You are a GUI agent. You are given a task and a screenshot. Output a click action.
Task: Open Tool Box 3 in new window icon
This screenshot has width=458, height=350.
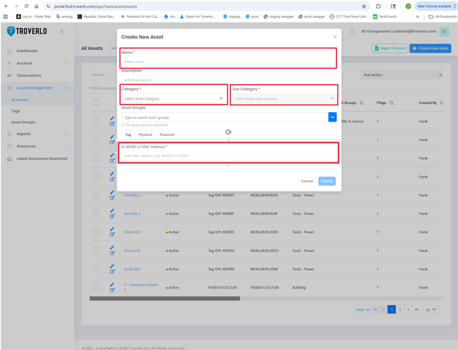tap(112, 216)
